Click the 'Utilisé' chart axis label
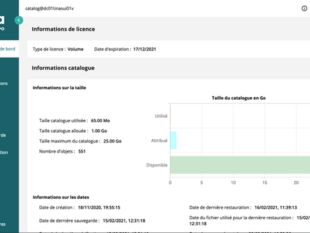310x233 pixels. coord(161,116)
